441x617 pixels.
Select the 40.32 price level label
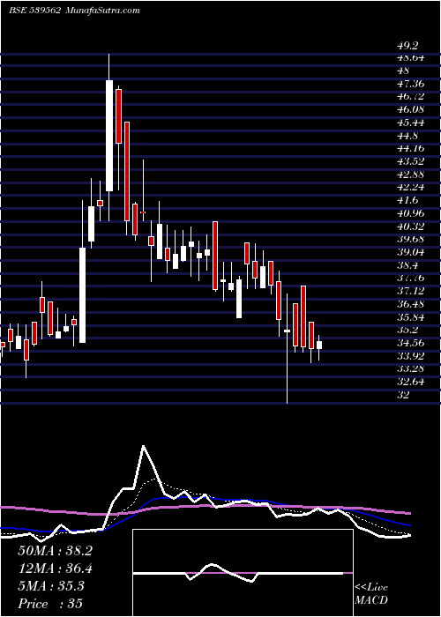(410, 227)
